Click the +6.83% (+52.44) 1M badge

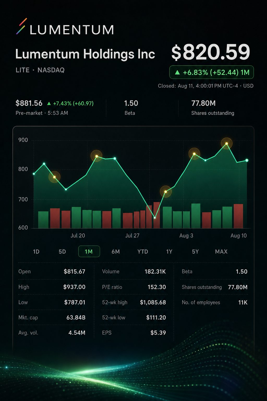coord(211,72)
